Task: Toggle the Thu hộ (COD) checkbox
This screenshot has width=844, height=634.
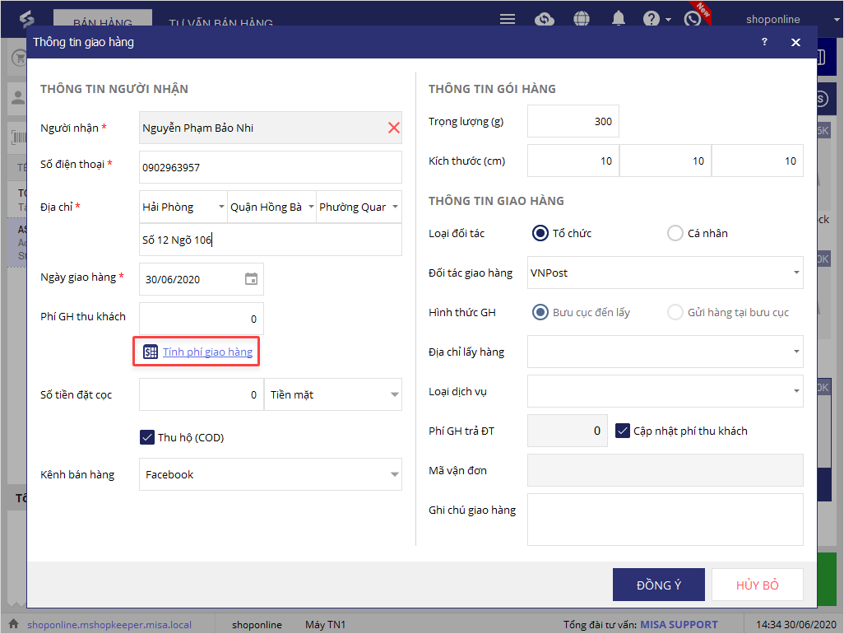Action: click(x=148, y=437)
